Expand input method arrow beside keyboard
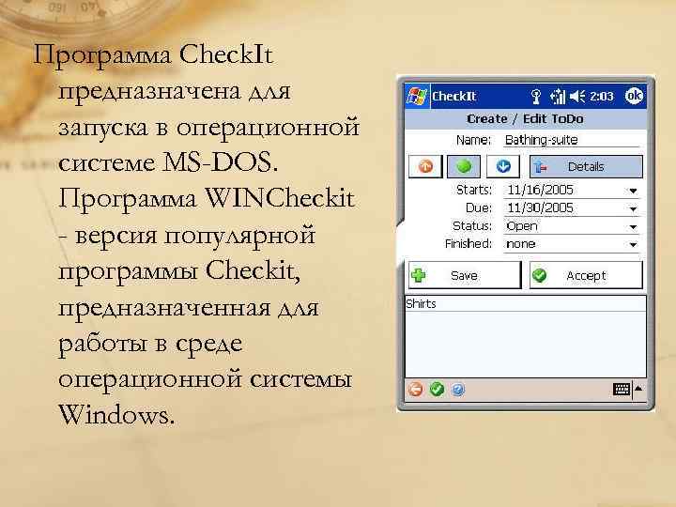The width and height of the screenshot is (676, 507). coord(639,389)
